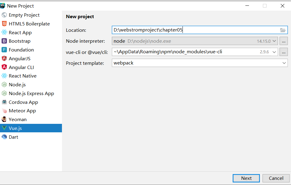Expand the Node interpreter dropdown
Viewport: 291px width, 185px height.
pos(274,41)
